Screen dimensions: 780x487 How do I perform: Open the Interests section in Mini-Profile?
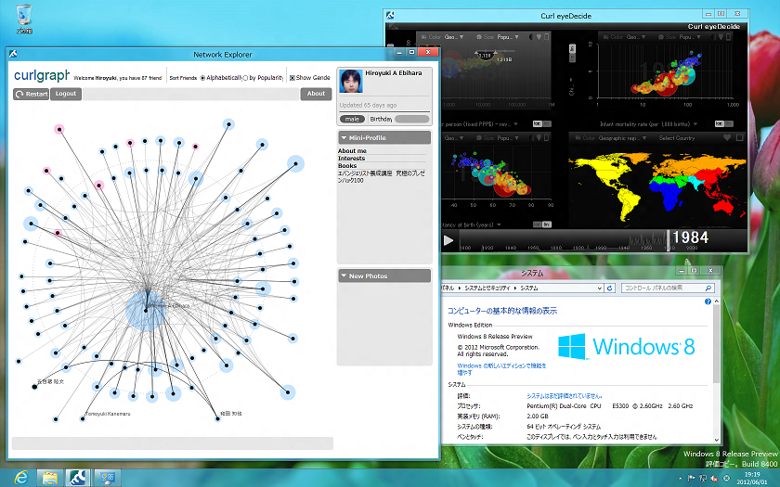coord(353,159)
